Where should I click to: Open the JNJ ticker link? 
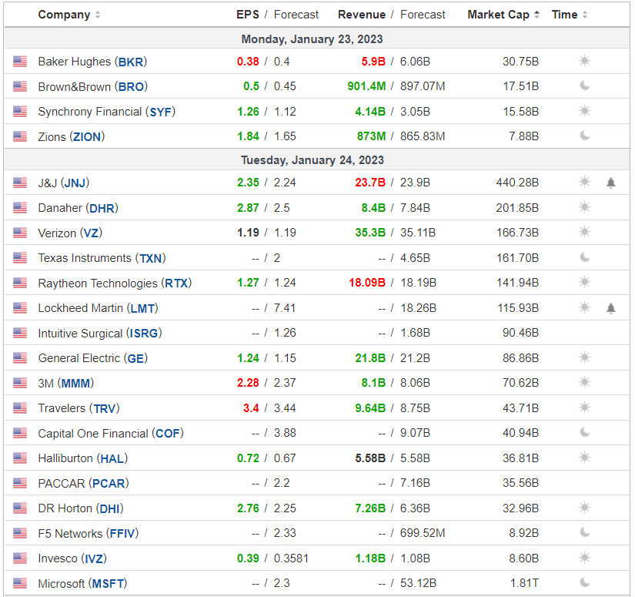click(x=75, y=183)
